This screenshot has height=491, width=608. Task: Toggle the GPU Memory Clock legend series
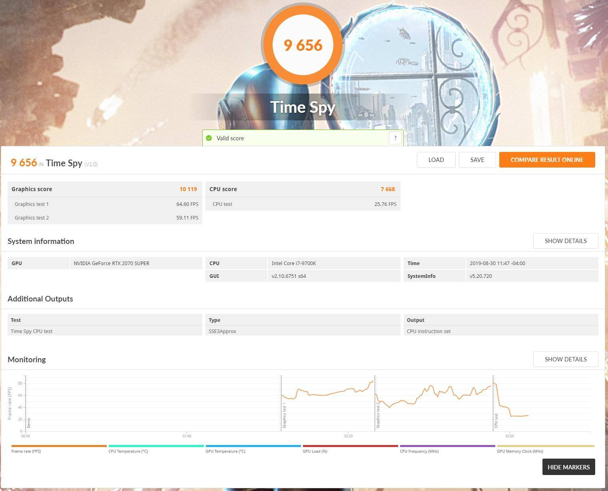pyautogui.click(x=520, y=451)
